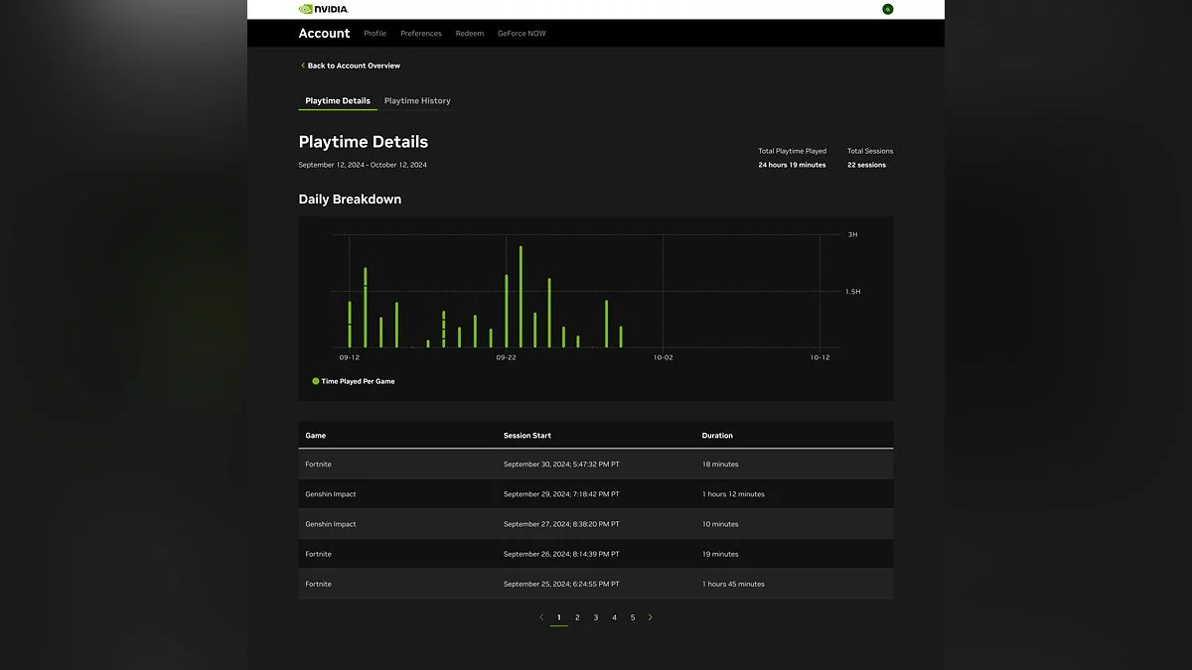Click Back to Account Overview link
Screen dimensions: 1192x670
351,66
